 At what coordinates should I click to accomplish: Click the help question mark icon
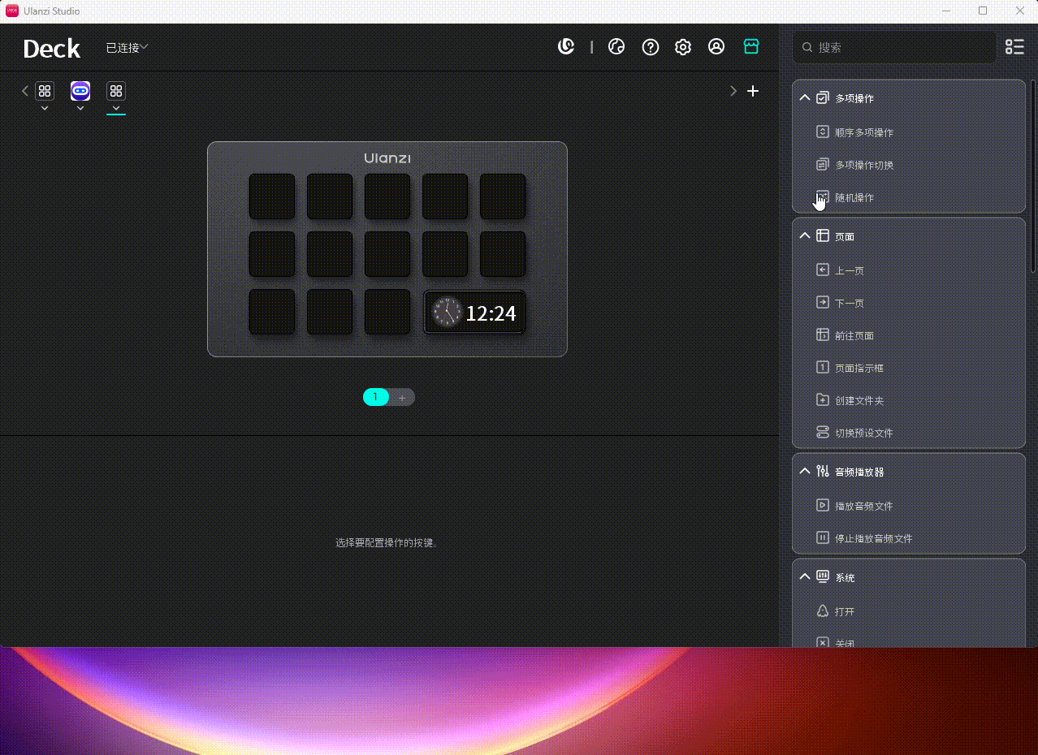651,47
